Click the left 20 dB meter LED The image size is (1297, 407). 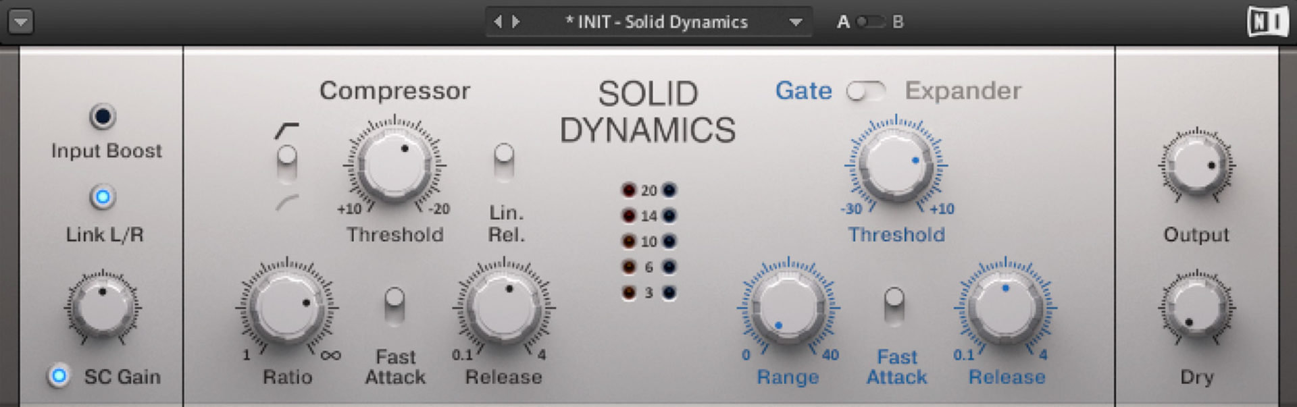pos(629,190)
